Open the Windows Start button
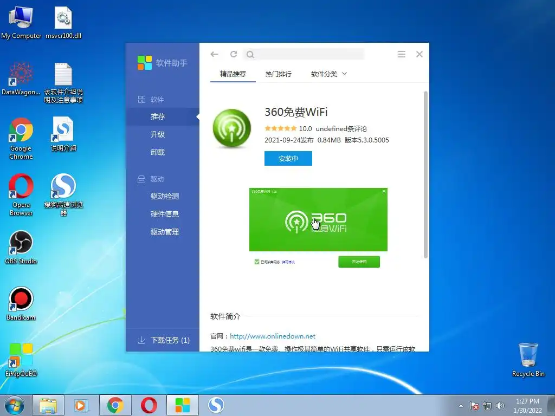Image resolution: width=555 pixels, height=416 pixels. [x=15, y=405]
